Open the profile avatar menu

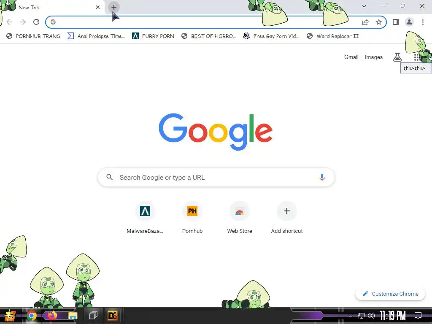[x=409, y=22]
